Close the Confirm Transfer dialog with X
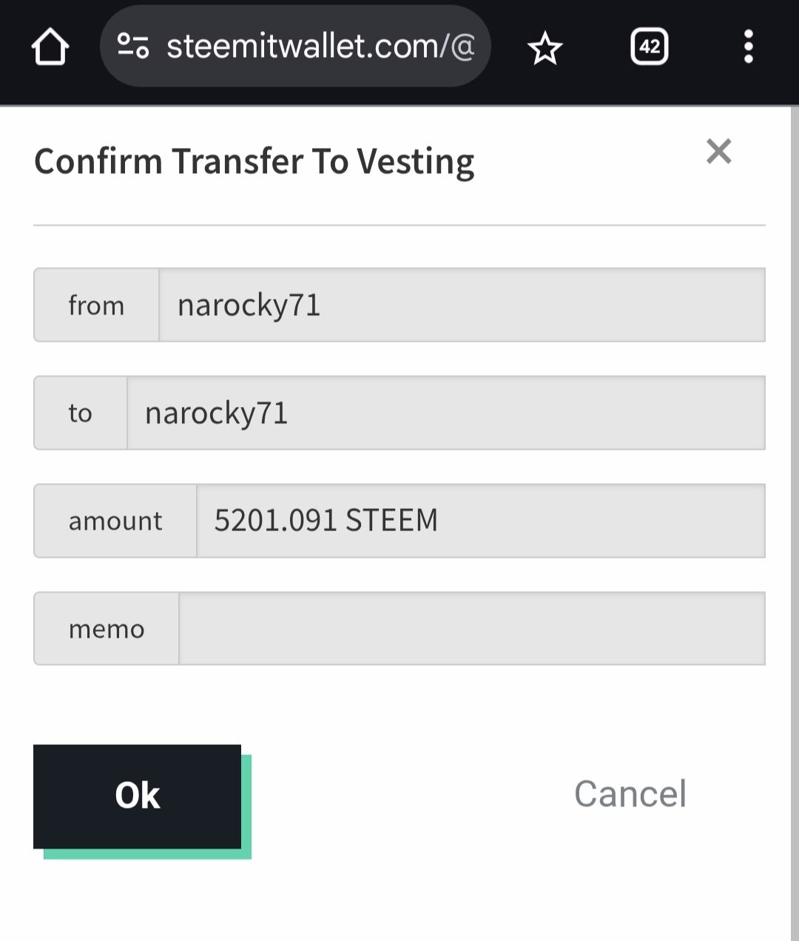This screenshot has width=799, height=941. click(718, 152)
